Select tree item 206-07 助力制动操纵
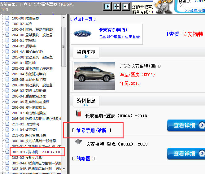Image resolution: width=205 pixels, height=174 pixels. 29,113
